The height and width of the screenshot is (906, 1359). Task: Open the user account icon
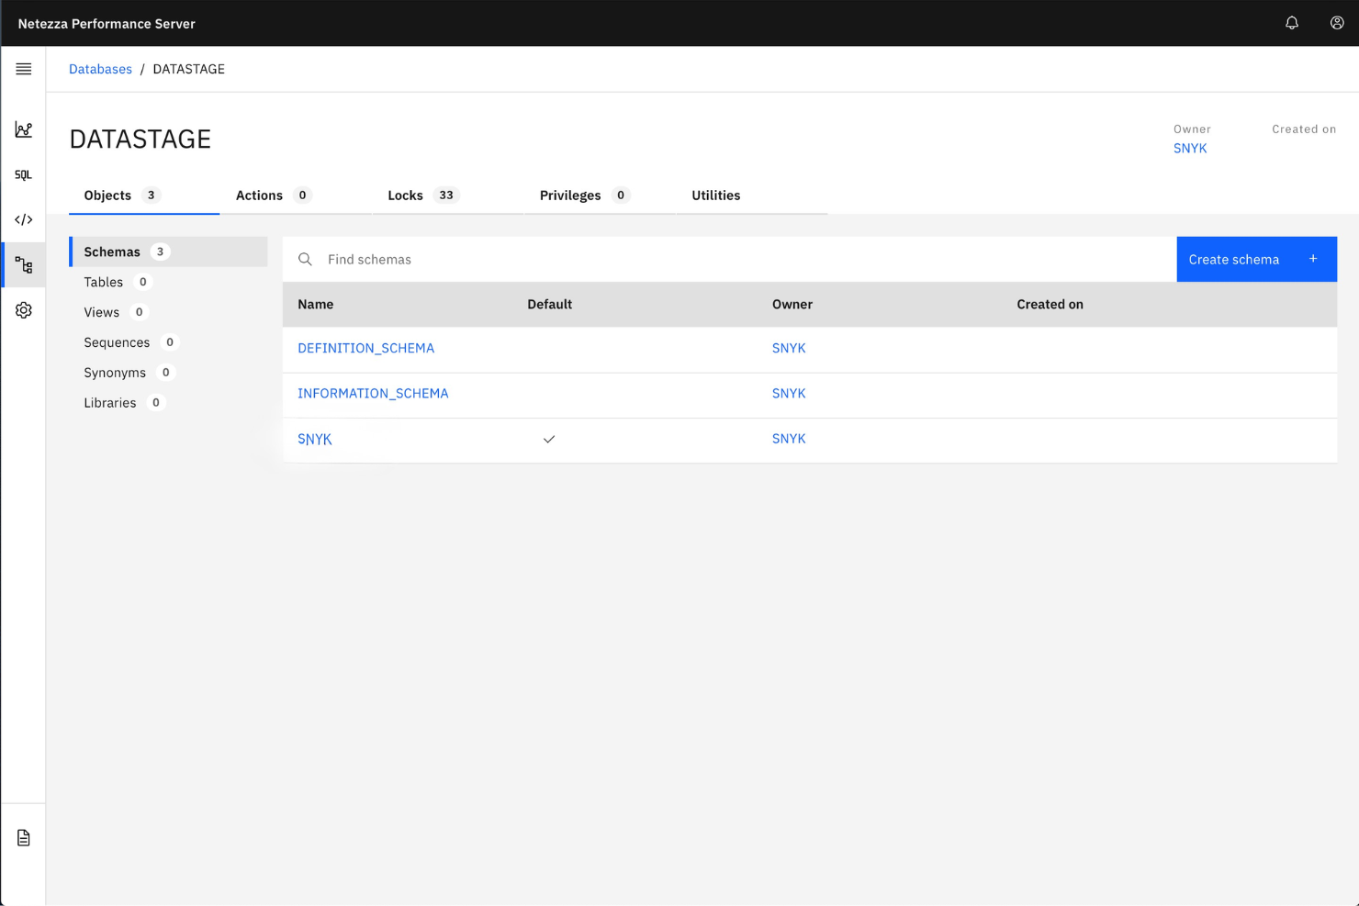tap(1337, 23)
